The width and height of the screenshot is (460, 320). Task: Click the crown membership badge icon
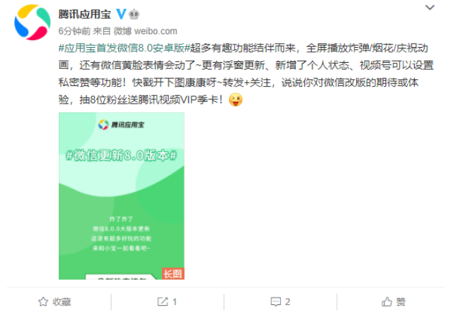click(x=134, y=14)
